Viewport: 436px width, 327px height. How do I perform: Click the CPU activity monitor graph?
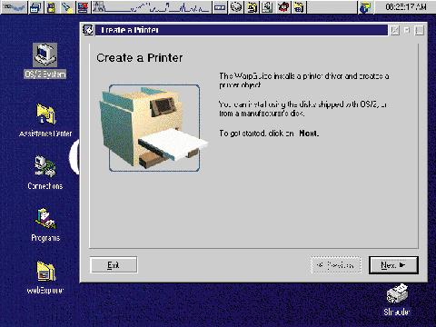tap(151, 7)
